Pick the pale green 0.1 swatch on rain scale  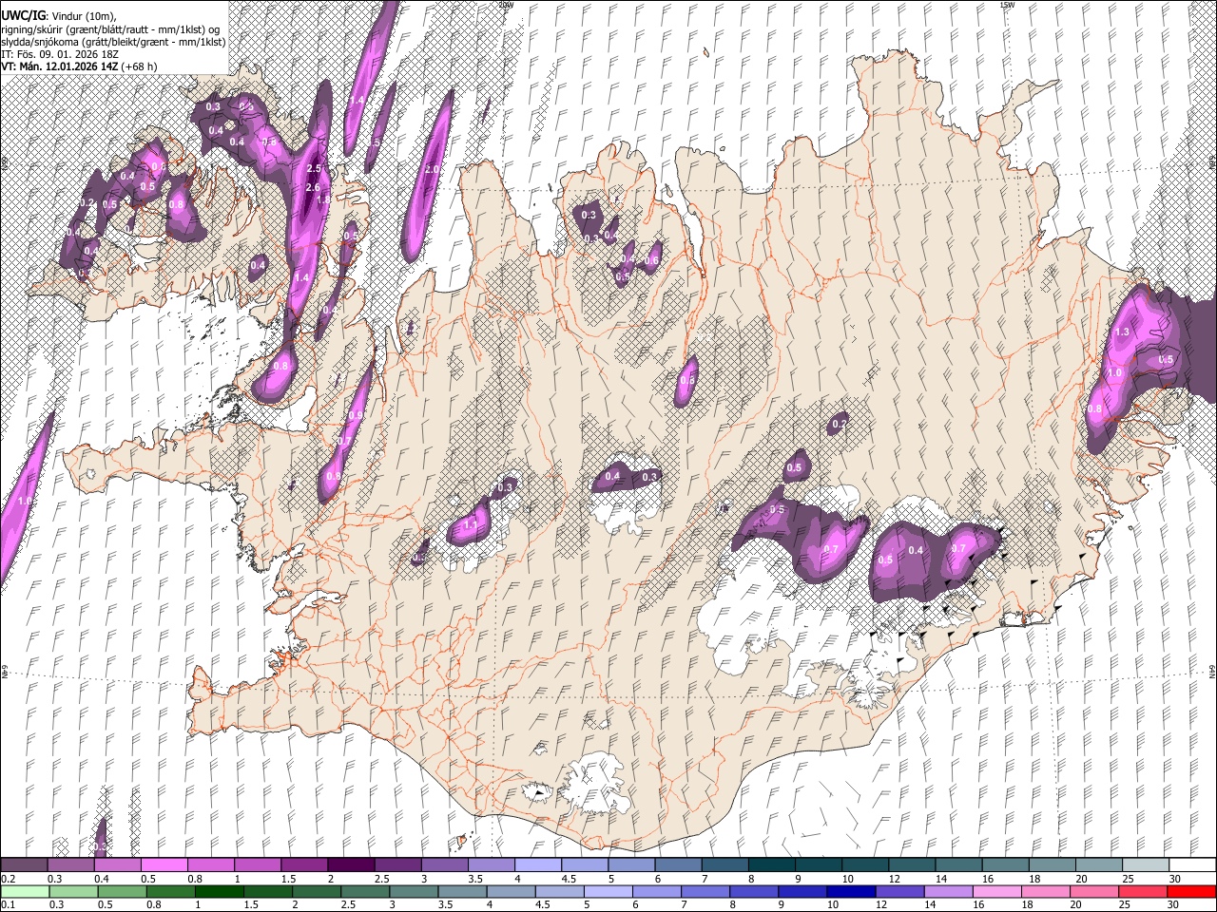click(24, 892)
